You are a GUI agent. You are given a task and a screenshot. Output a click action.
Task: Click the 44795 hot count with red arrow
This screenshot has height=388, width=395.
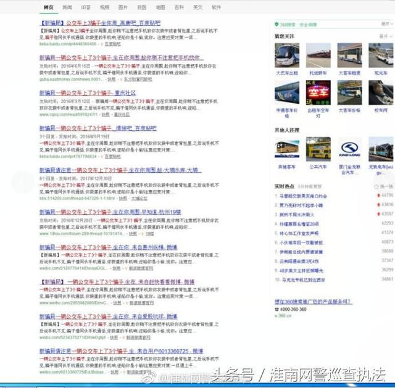coord(385,195)
